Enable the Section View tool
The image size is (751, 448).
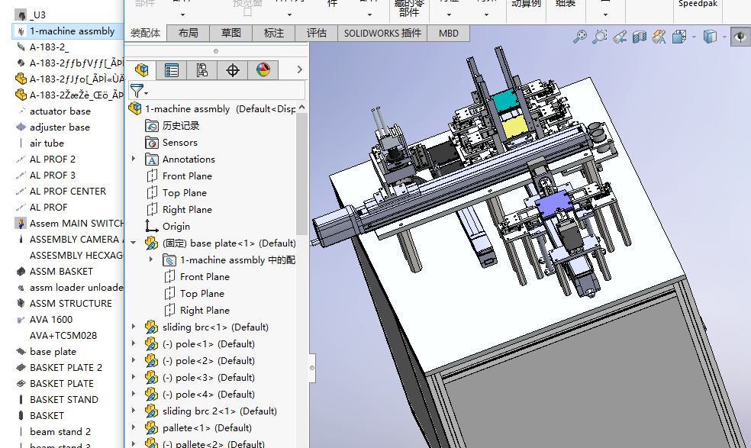640,37
